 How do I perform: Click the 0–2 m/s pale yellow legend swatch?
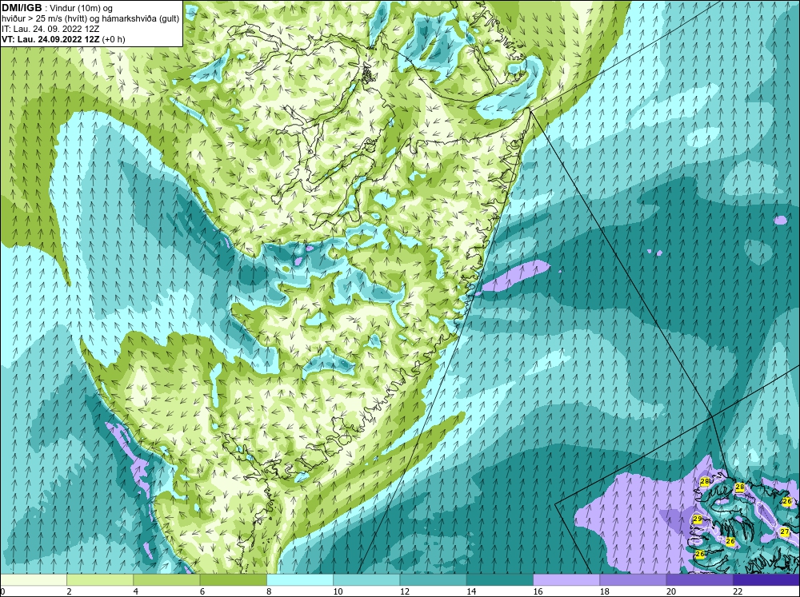(34, 580)
